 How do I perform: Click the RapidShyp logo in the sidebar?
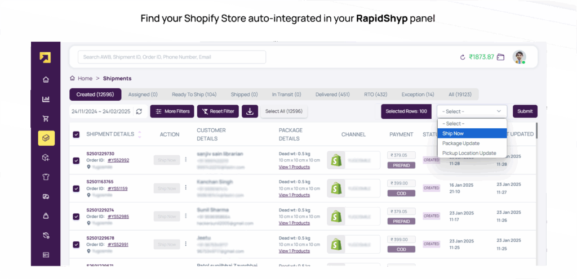[x=45, y=57]
